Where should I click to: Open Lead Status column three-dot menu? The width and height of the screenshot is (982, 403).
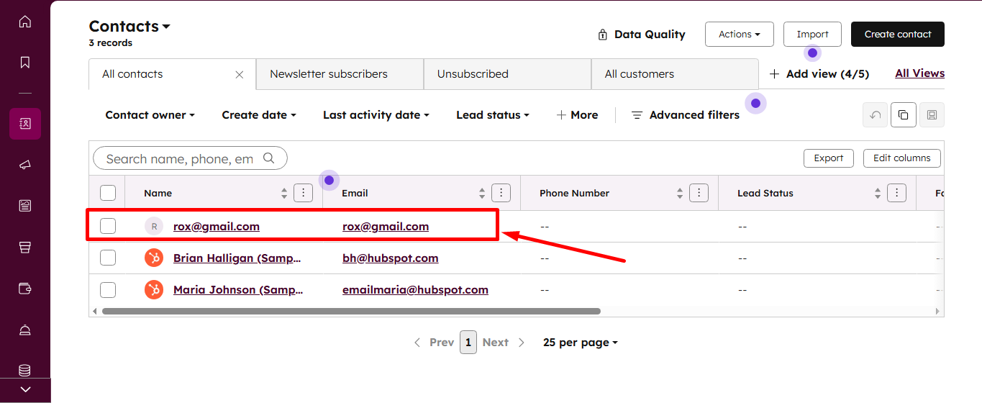pos(897,193)
